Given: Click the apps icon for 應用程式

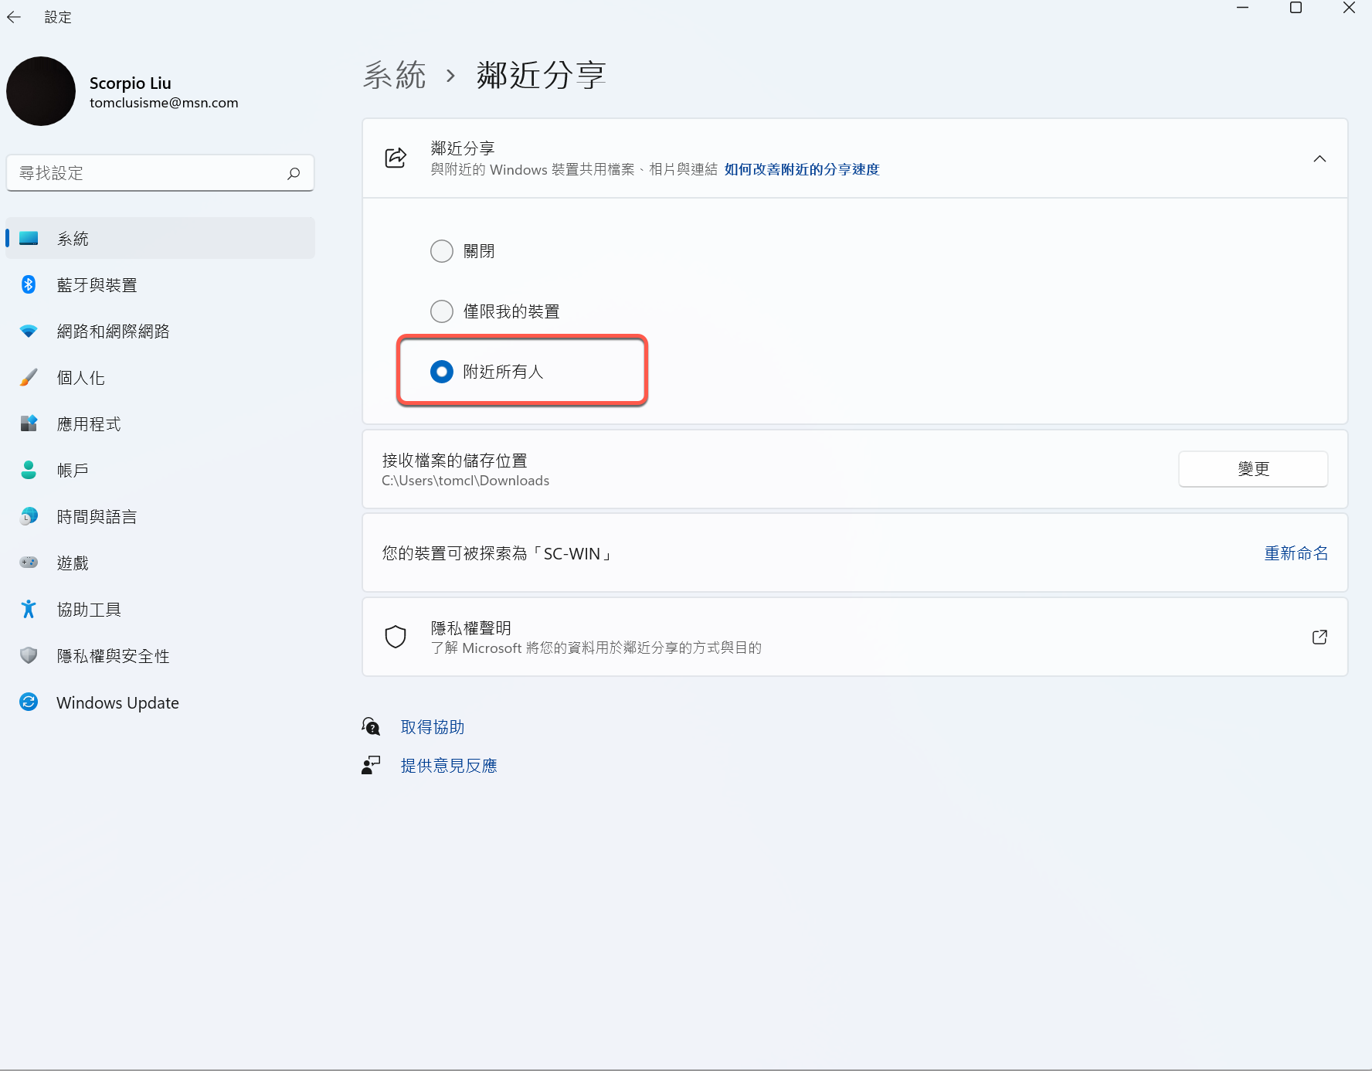Looking at the screenshot, I should tap(29, 423).
